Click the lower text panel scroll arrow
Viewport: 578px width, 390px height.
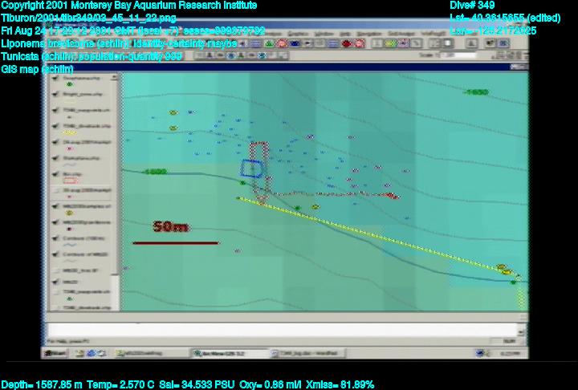521,332
